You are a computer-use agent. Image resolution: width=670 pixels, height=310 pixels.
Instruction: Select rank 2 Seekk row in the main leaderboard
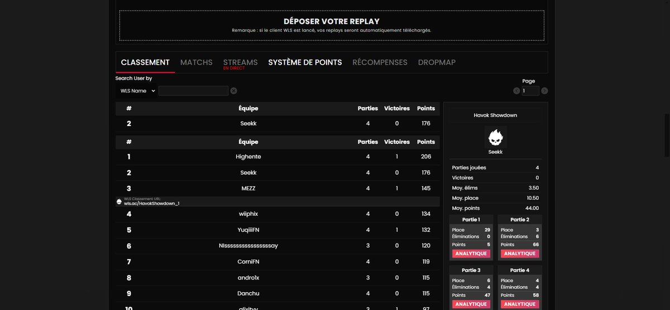coord(277,173)
